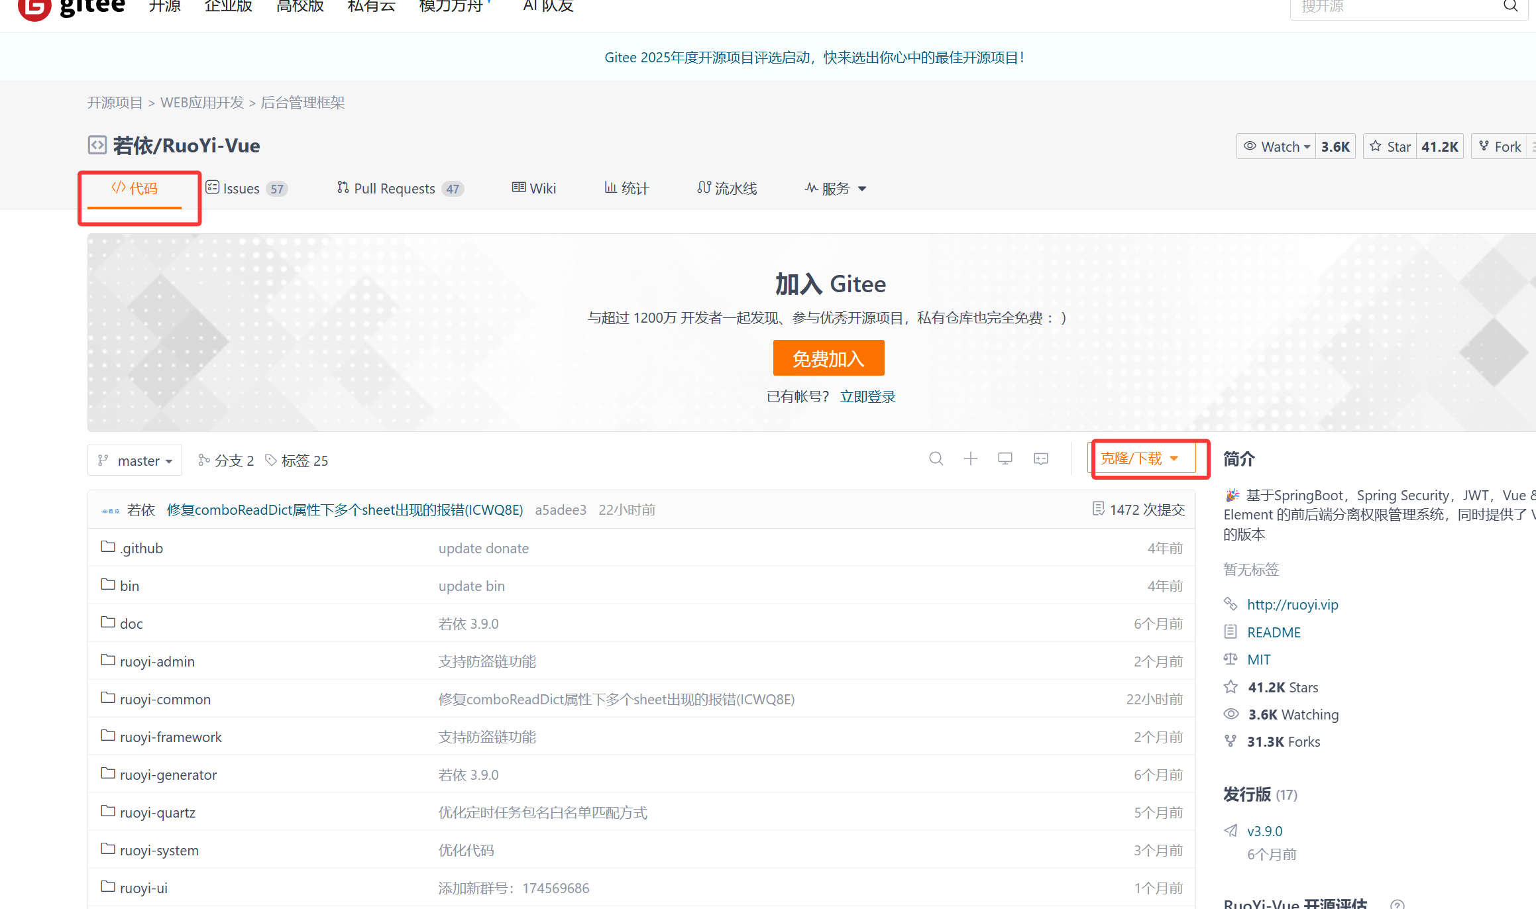Click the Gitee logo
The image size is (1536, 909).
[72, 8]
